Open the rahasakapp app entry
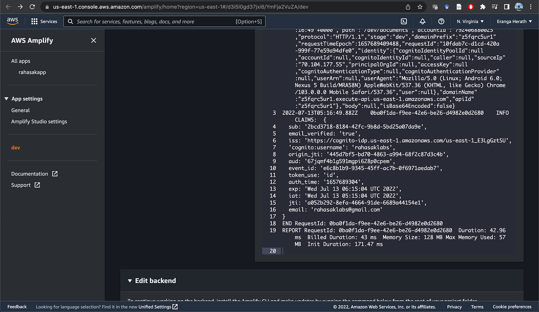Viewport: 539px width, 312px height. [32, 72]
